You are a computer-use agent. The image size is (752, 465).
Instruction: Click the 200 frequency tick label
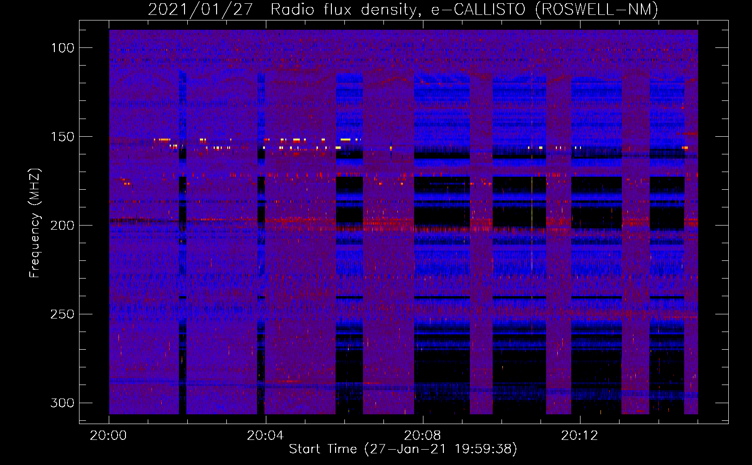62,226
